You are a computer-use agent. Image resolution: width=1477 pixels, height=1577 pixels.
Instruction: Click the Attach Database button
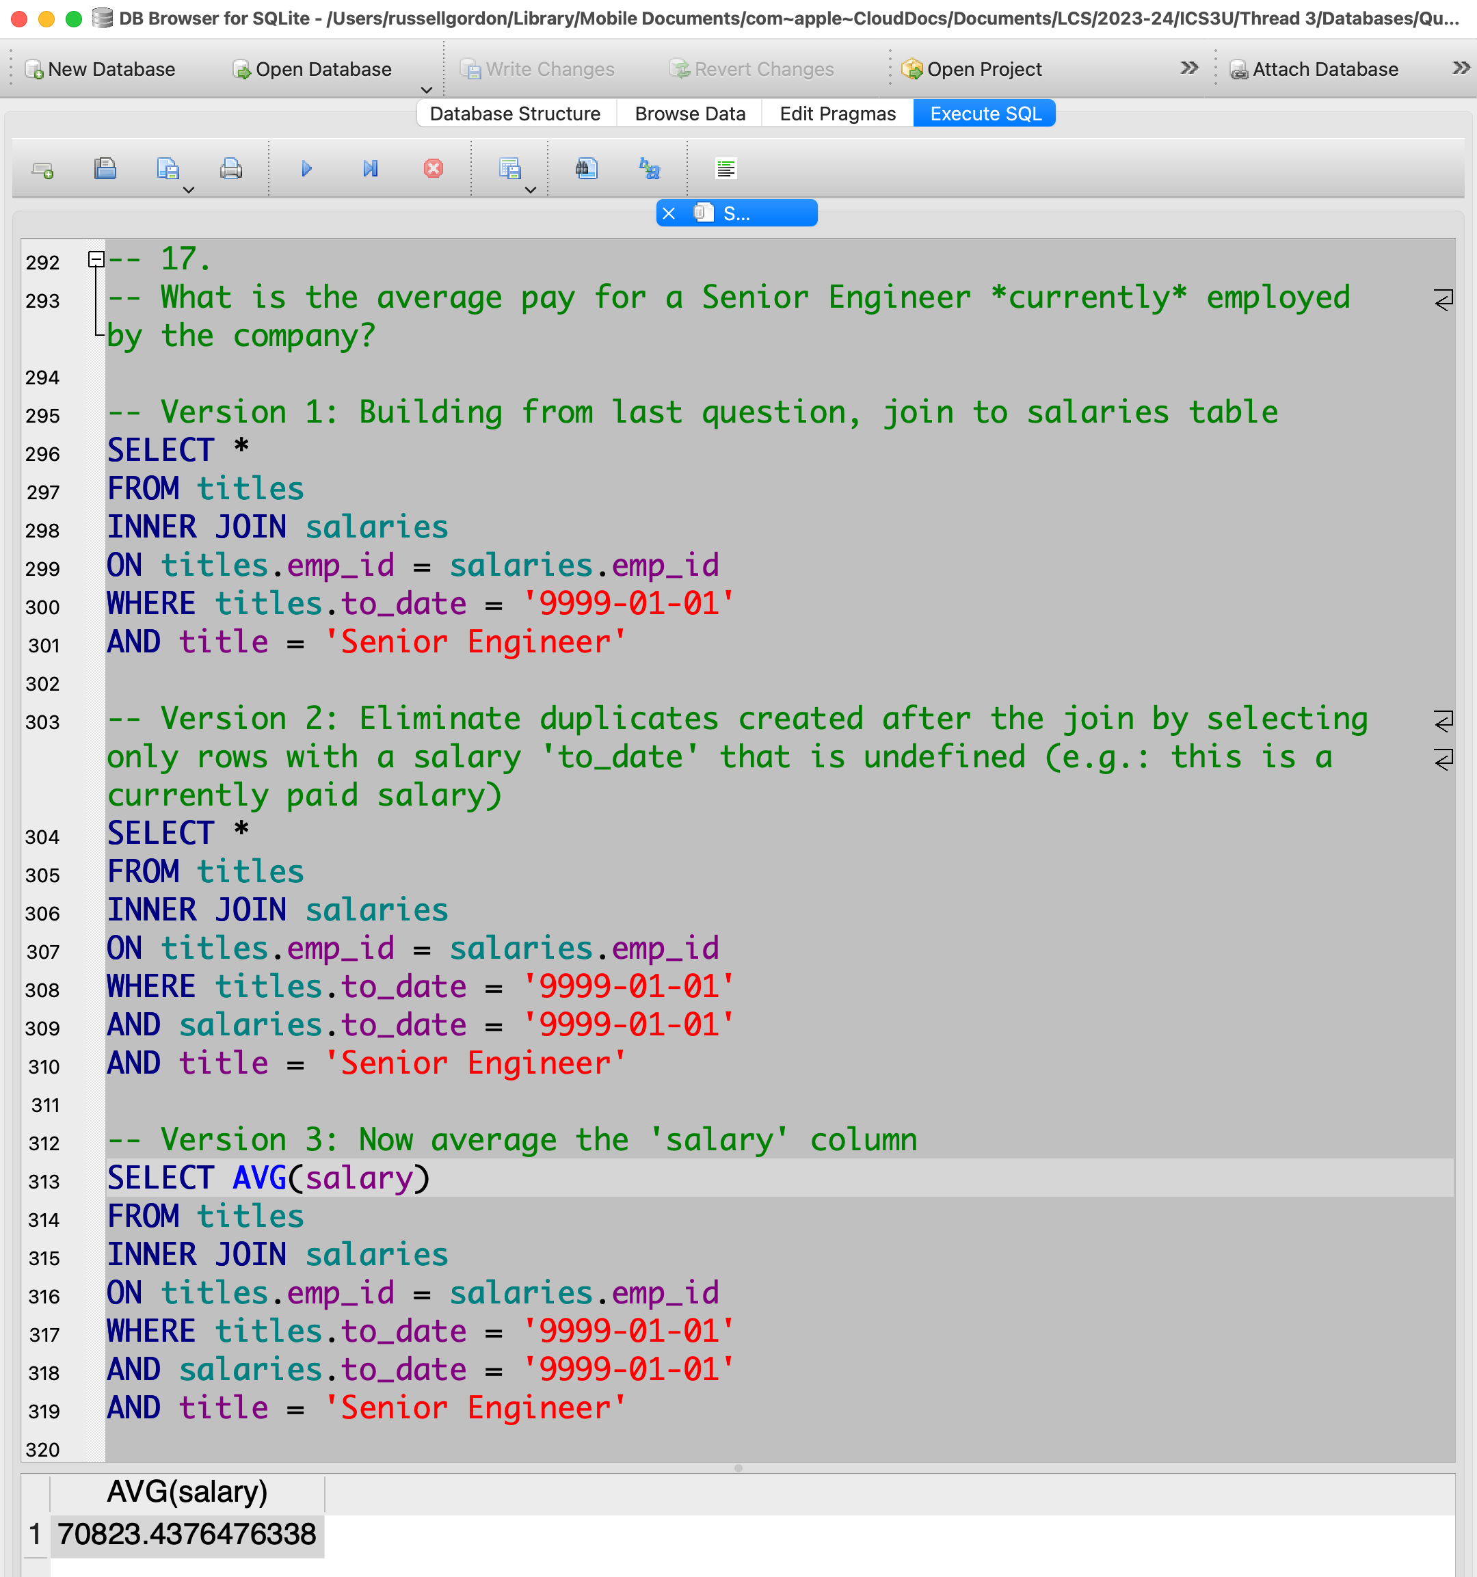click(1314, 70)
